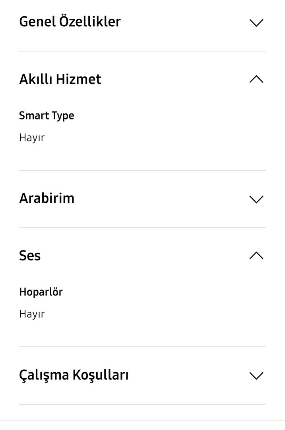Click the divider line directly above Çalışma Koşulları
Screen dimensions: 285x430
coord(142,347)
